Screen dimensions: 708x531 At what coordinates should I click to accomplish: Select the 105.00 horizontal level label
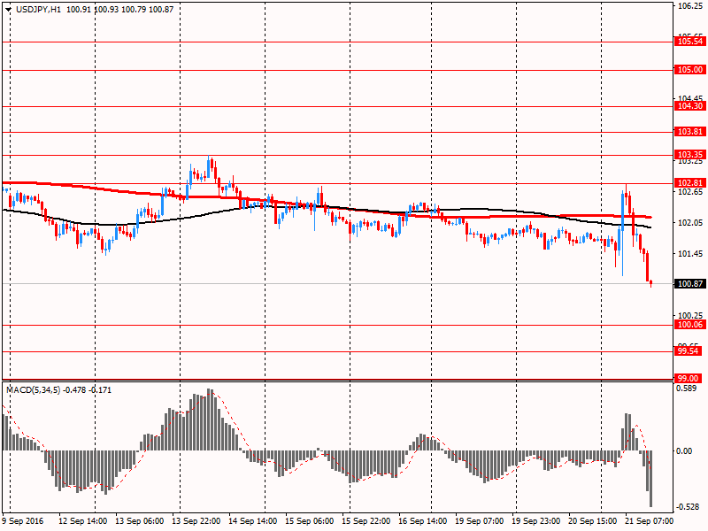coord(690,70)
